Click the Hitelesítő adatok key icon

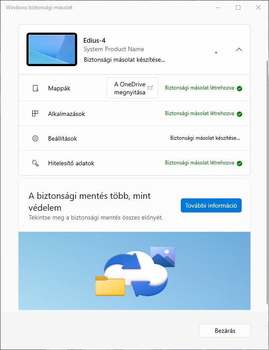[36, 163]
